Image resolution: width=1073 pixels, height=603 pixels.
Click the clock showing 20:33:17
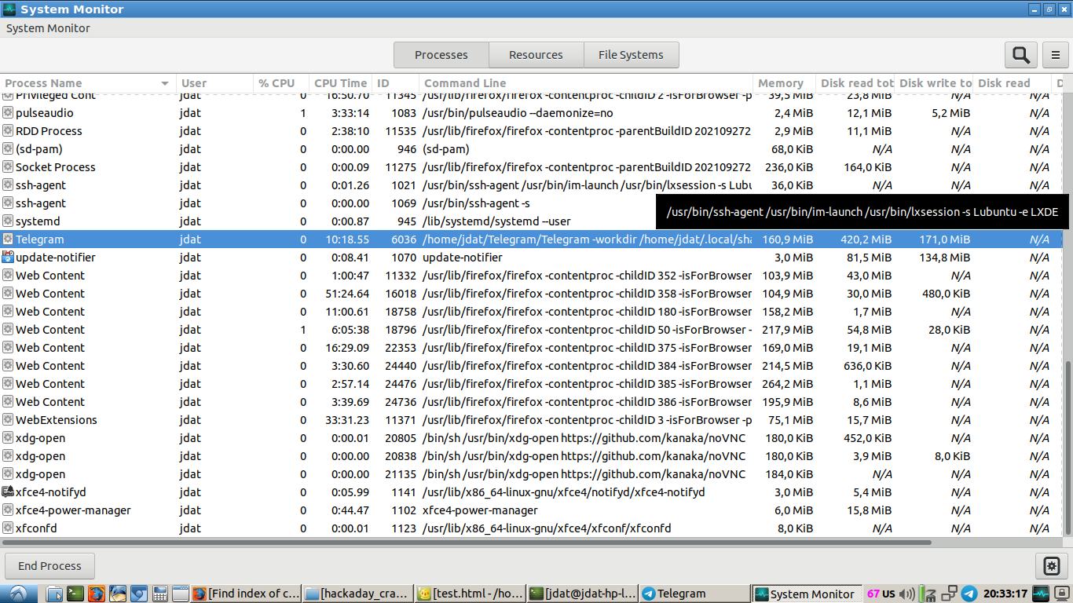pyautogui.click(x=1005, y=594)
